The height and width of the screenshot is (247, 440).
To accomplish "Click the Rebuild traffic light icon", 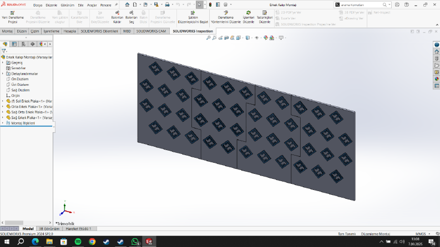I will tap(210, 5).
